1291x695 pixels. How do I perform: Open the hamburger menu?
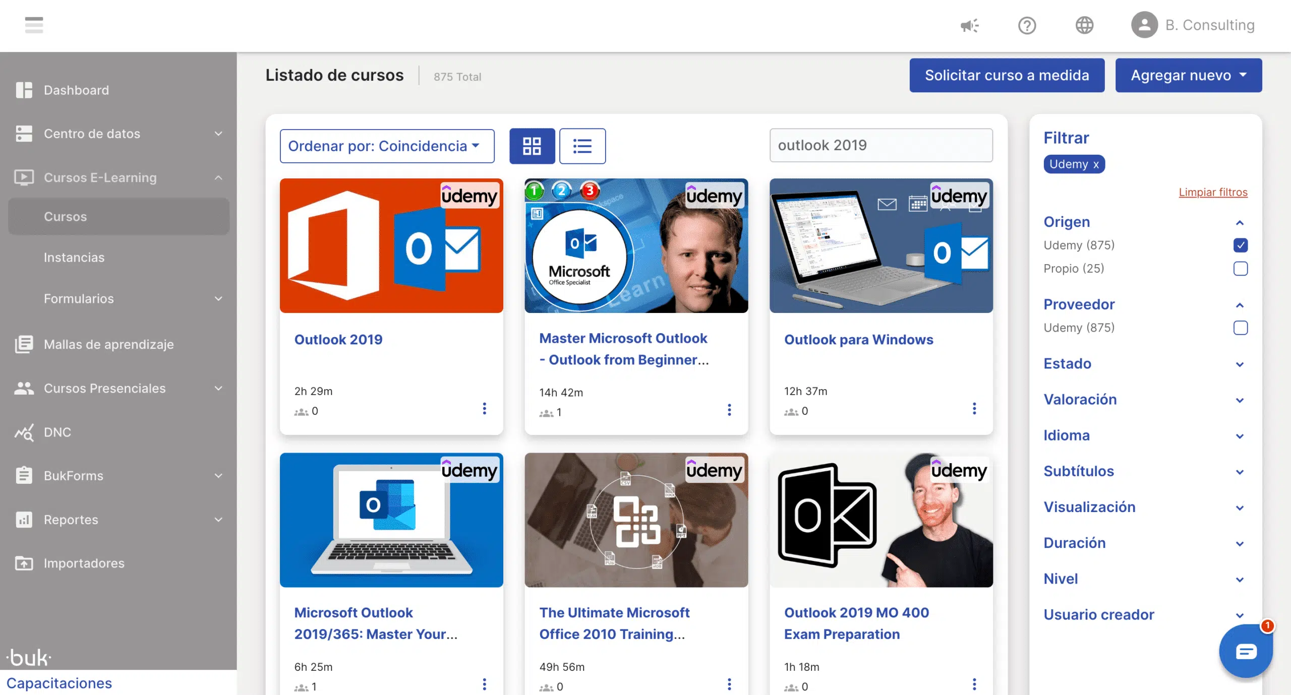[34, 25]
